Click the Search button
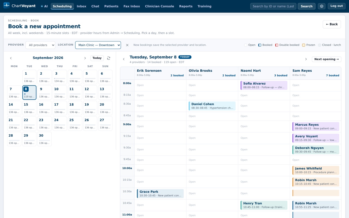The image size is (349, 218). 306,6
